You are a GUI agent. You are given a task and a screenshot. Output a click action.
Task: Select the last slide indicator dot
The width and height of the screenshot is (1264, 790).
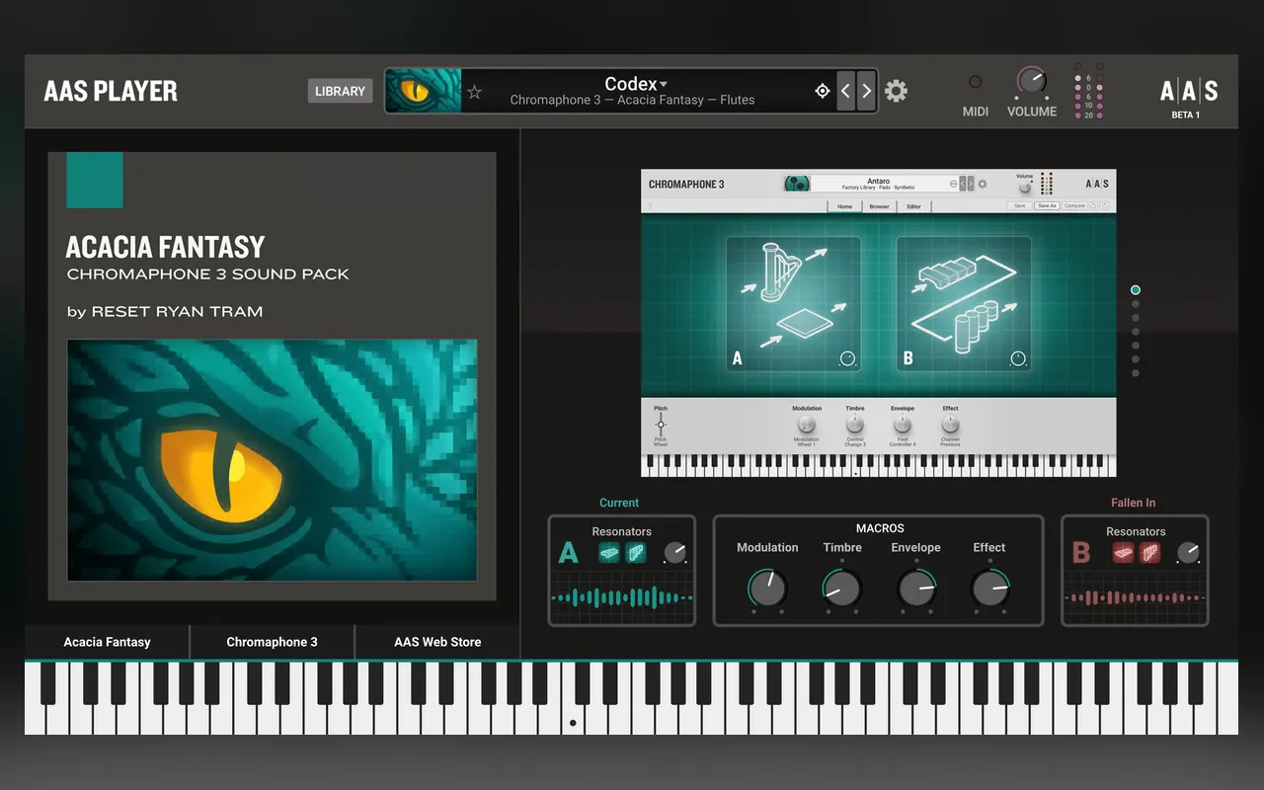point(1136,373)
